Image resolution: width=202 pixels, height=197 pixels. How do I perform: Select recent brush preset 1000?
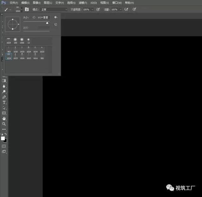[x=22, y=41]
